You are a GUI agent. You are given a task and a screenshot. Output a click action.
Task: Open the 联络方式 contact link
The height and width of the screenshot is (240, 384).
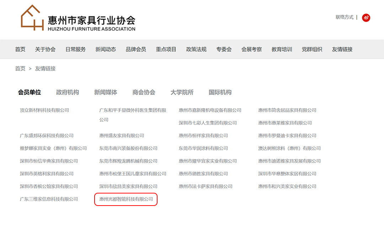[x=344, y=17]
